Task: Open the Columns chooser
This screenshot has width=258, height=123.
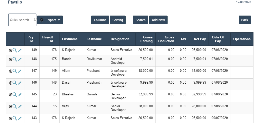Action: (100, 20)
